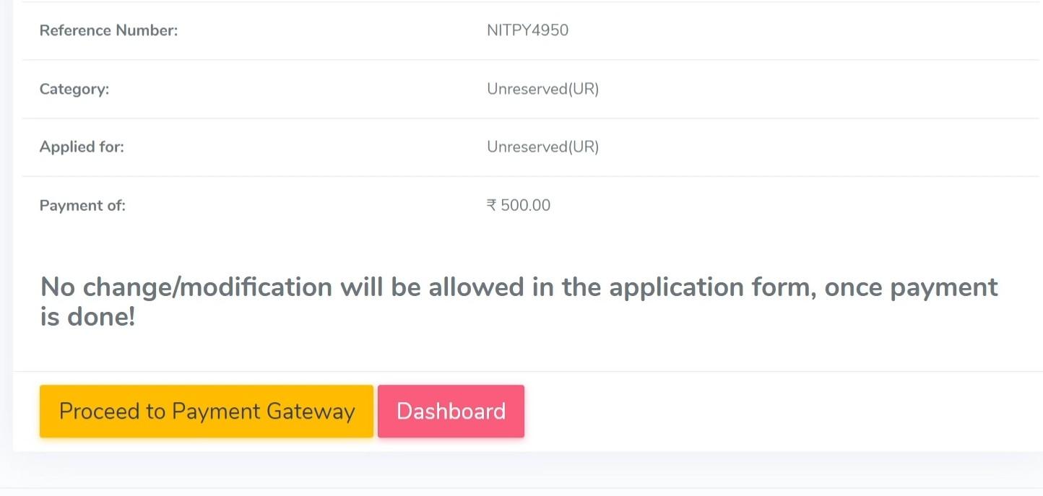The image size is (1043, 496).
Task: Select the Applied for Unreserved(UR) value
Action: (x=543, y=147)
